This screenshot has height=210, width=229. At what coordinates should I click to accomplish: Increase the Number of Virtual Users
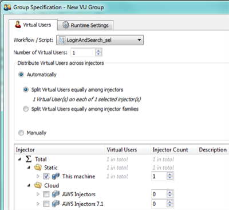[98, 50]
